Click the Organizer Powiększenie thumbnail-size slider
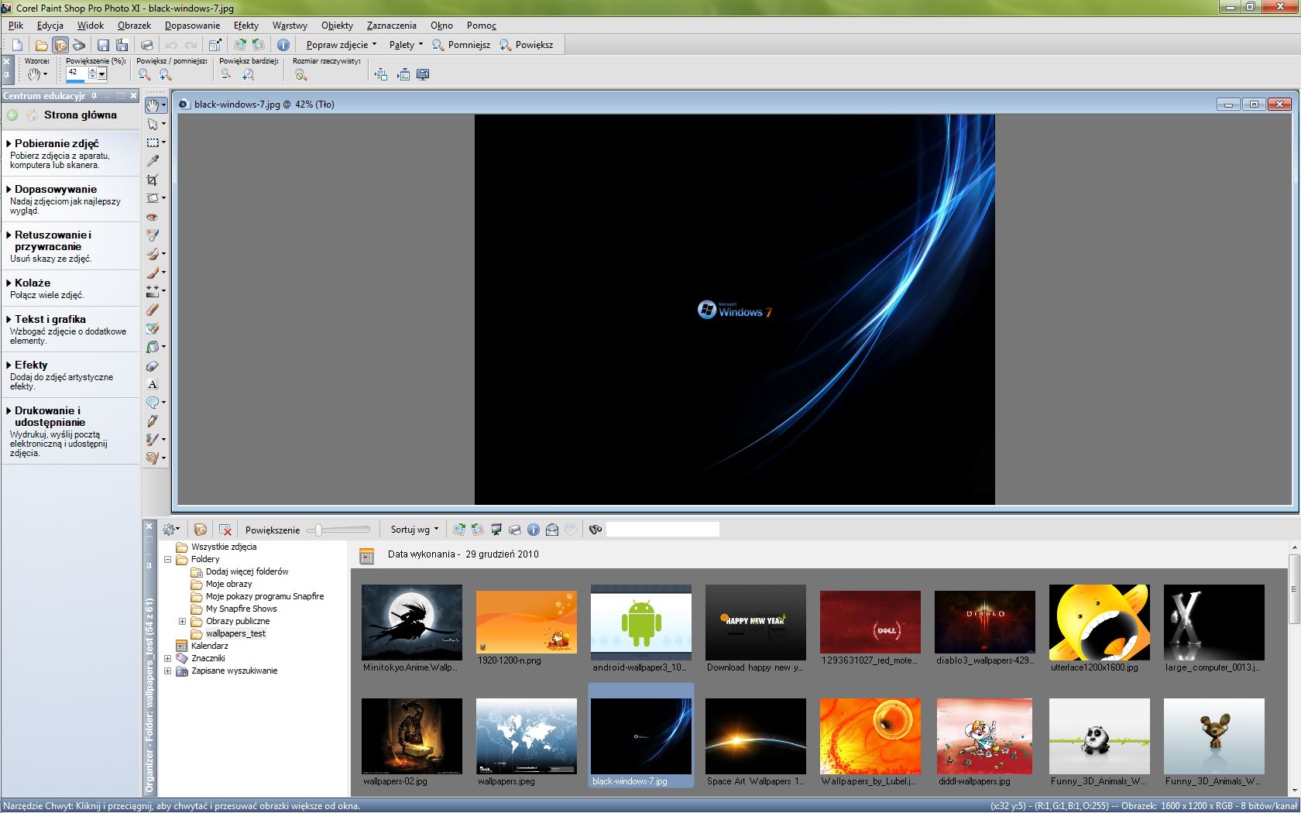The width and height of the screenshot is (1301, 813). pos(338,530)
